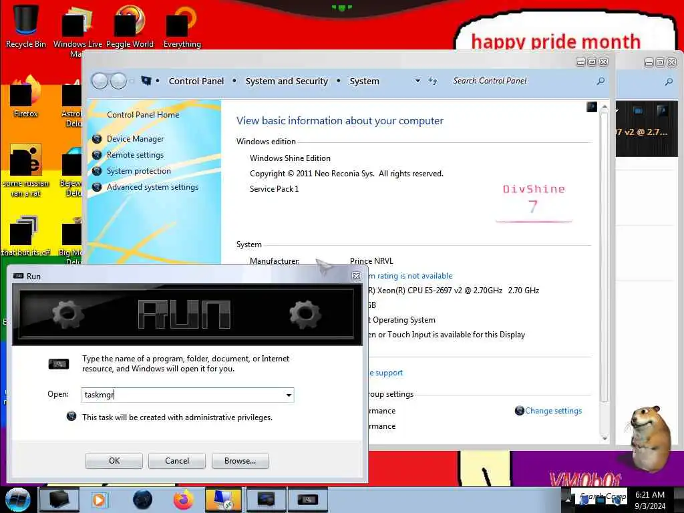Click the System and Security breadcrumb
The height and width of the screenshot is (513, 684).
coord(286,81)
